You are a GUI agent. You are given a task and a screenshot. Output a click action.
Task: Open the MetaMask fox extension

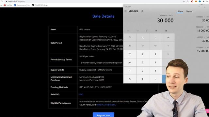(196, 1)
